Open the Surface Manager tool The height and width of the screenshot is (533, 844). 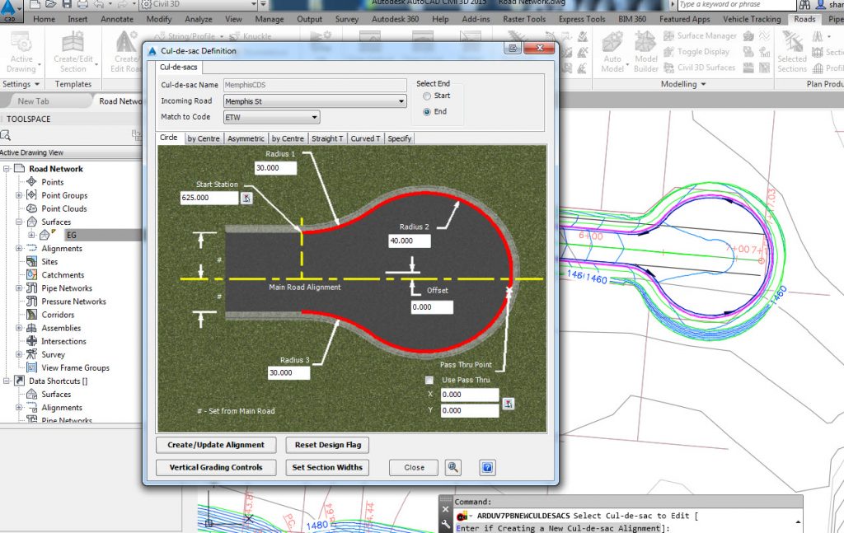click(700, 36)
